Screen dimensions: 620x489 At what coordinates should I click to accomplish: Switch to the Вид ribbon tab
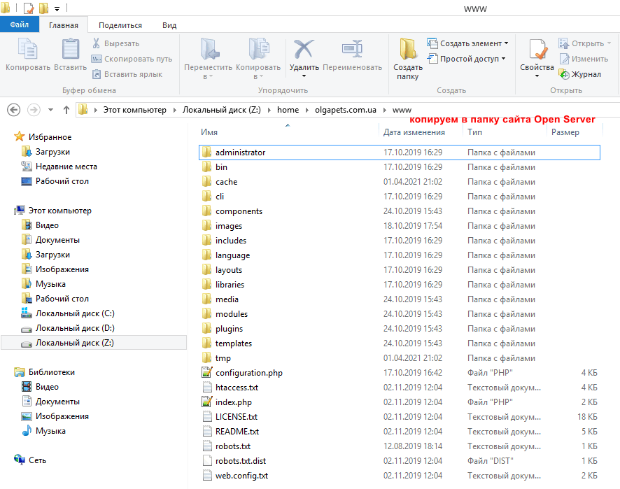pos(169,25)
